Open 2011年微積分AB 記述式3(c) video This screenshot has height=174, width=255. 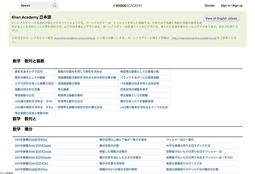pos(31,163)
